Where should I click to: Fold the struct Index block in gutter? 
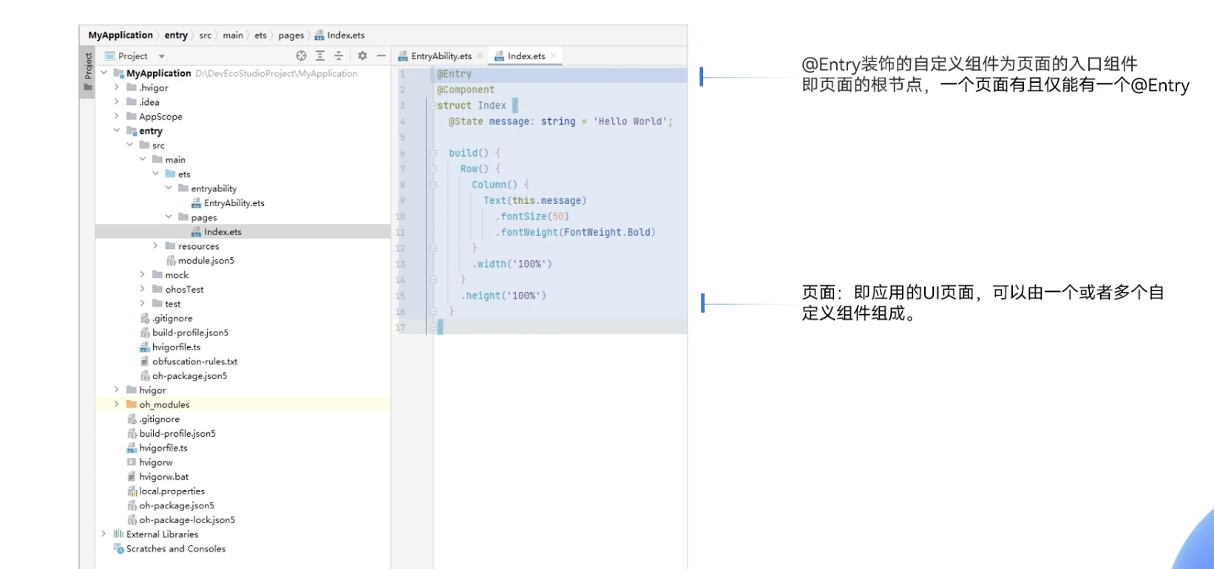coord(433,106)
